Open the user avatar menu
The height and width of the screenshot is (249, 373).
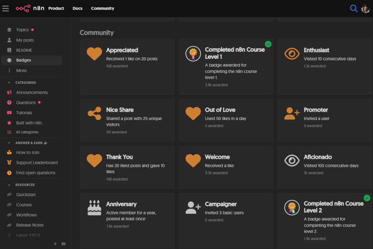365,8
